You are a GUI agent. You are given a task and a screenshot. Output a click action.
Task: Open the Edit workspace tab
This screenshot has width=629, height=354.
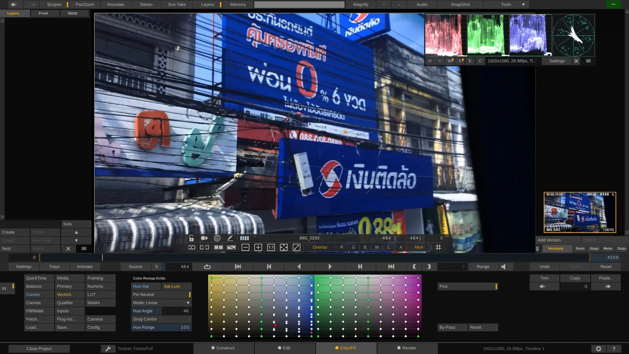[x=285, y=348]
